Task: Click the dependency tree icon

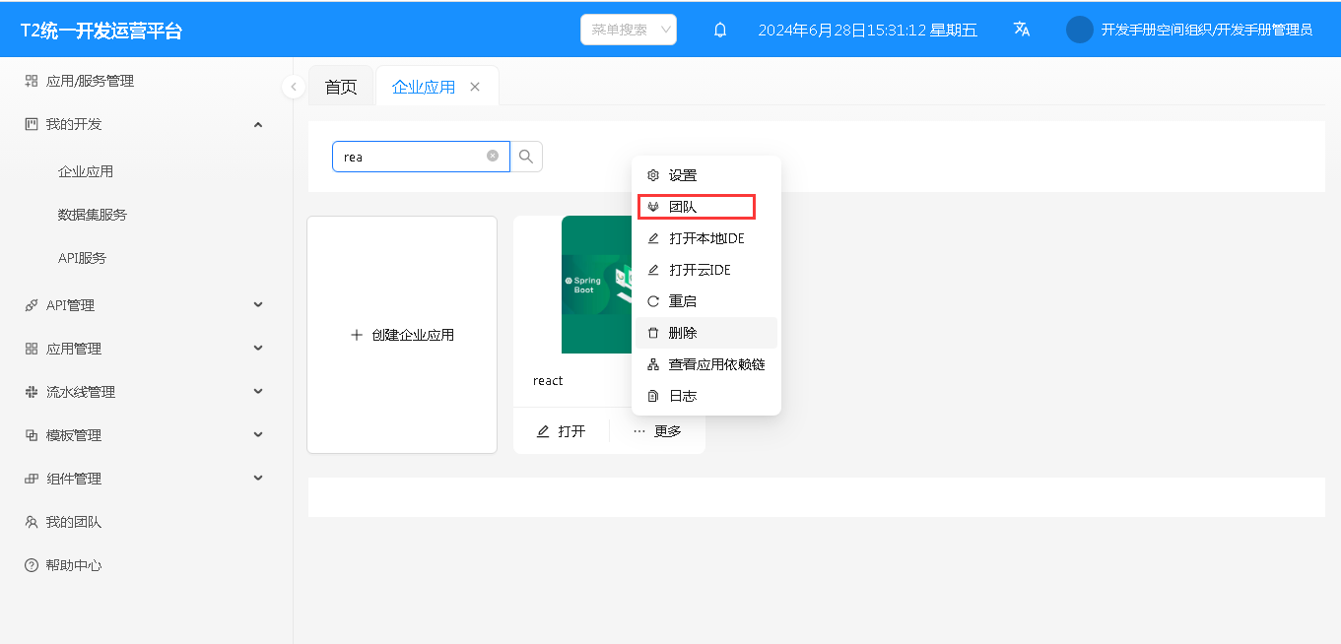Action: click(653, 364)
